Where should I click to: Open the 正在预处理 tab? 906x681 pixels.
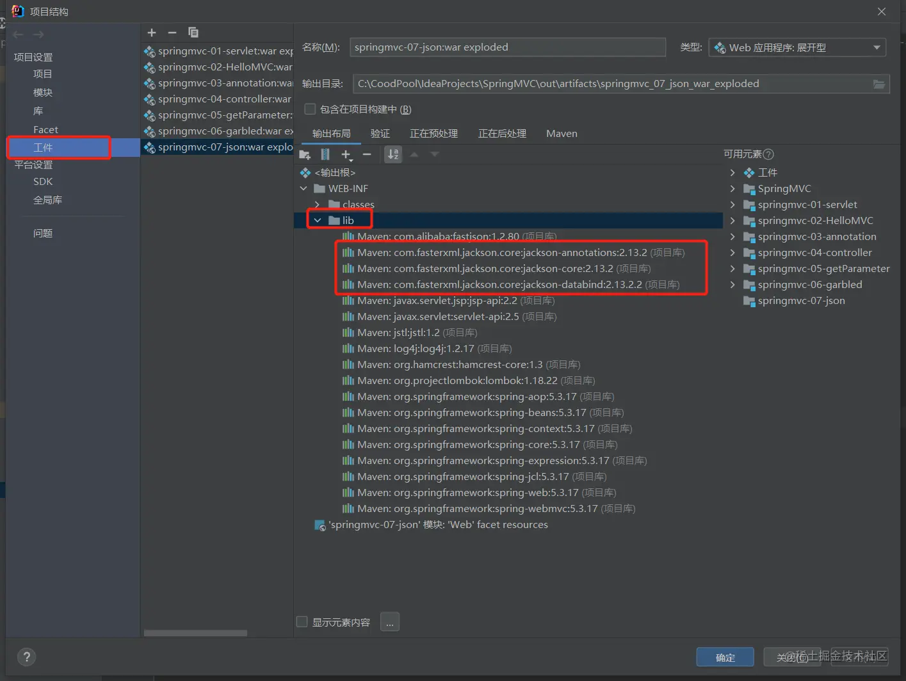tap(434, 133)
